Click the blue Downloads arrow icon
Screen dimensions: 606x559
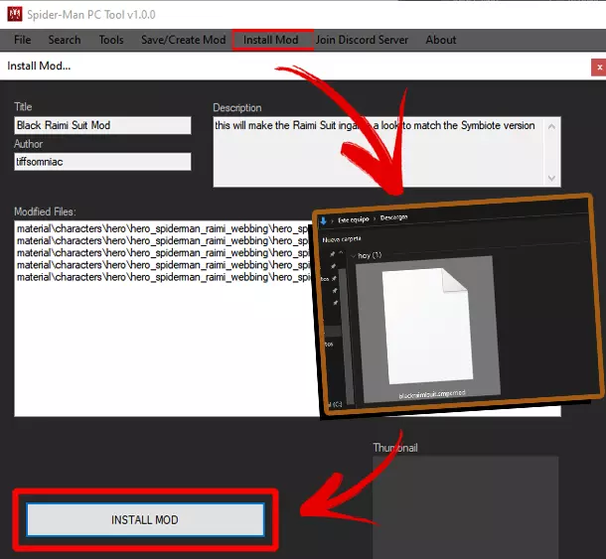click(323, 221)
